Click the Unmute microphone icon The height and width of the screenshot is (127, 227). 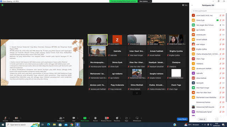(x=5, y=118)
